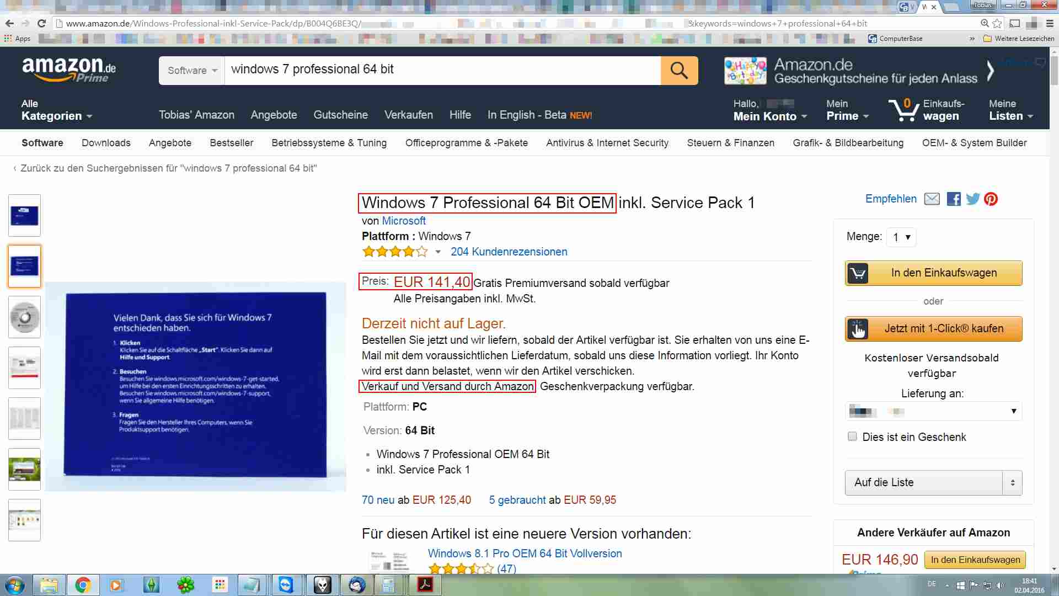Select the disc product thumbnail
This screenshot has width=1059, height=596.
coord(24,317)
